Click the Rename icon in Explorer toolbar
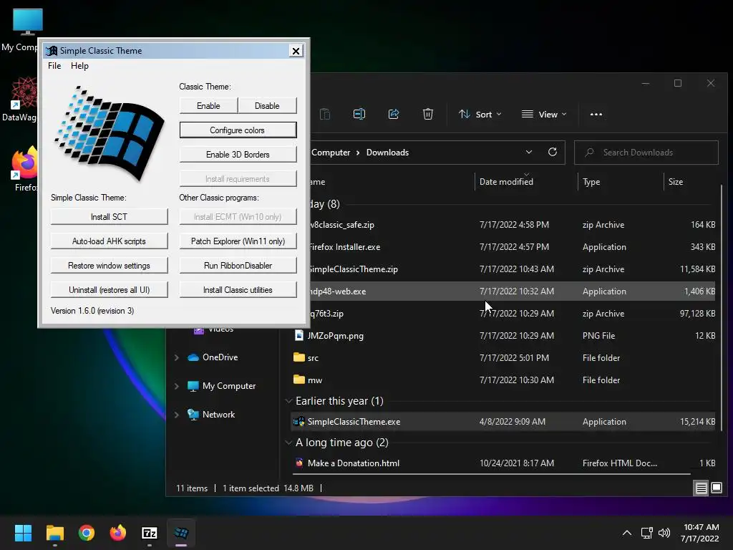733x550 pixels. 359,114
